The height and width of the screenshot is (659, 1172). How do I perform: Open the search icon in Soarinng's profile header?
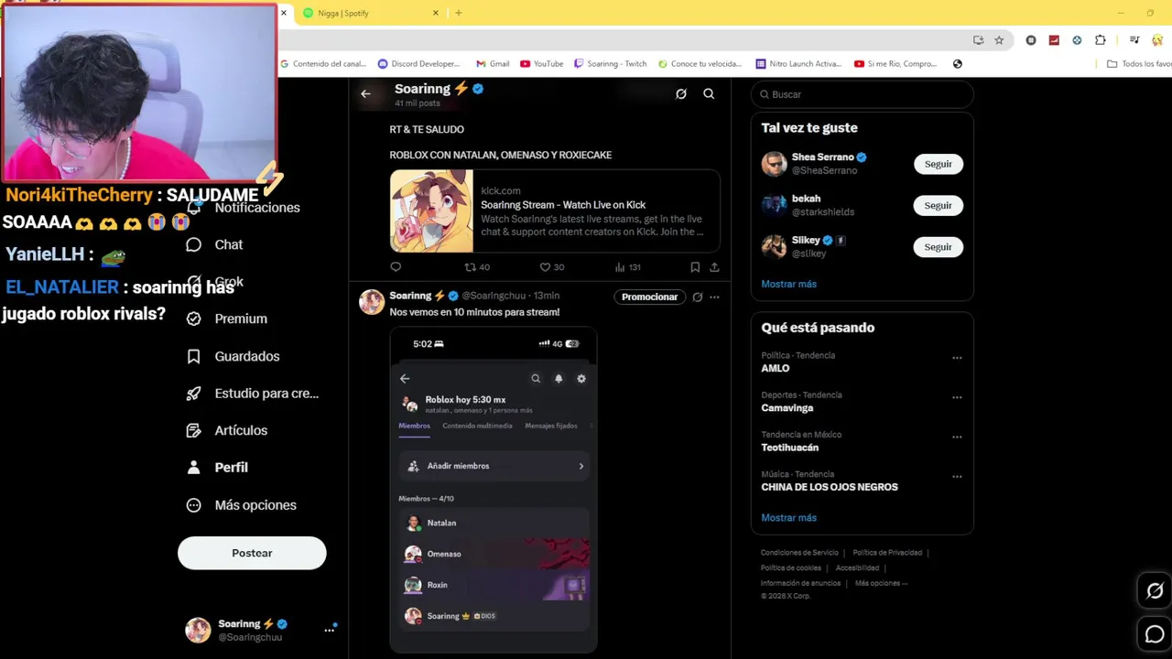coord(709,93)
